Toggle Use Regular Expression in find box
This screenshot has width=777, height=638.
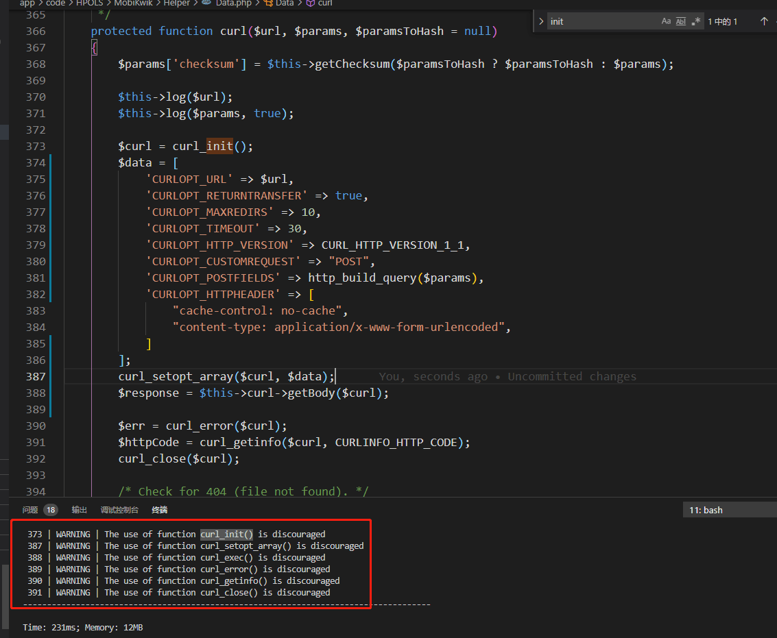coord(696,21)
